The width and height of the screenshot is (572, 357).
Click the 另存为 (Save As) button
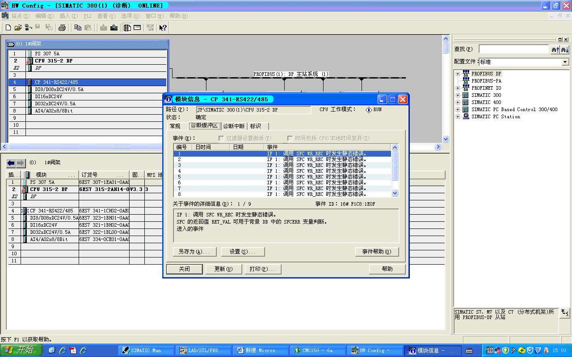click(194, 252)
